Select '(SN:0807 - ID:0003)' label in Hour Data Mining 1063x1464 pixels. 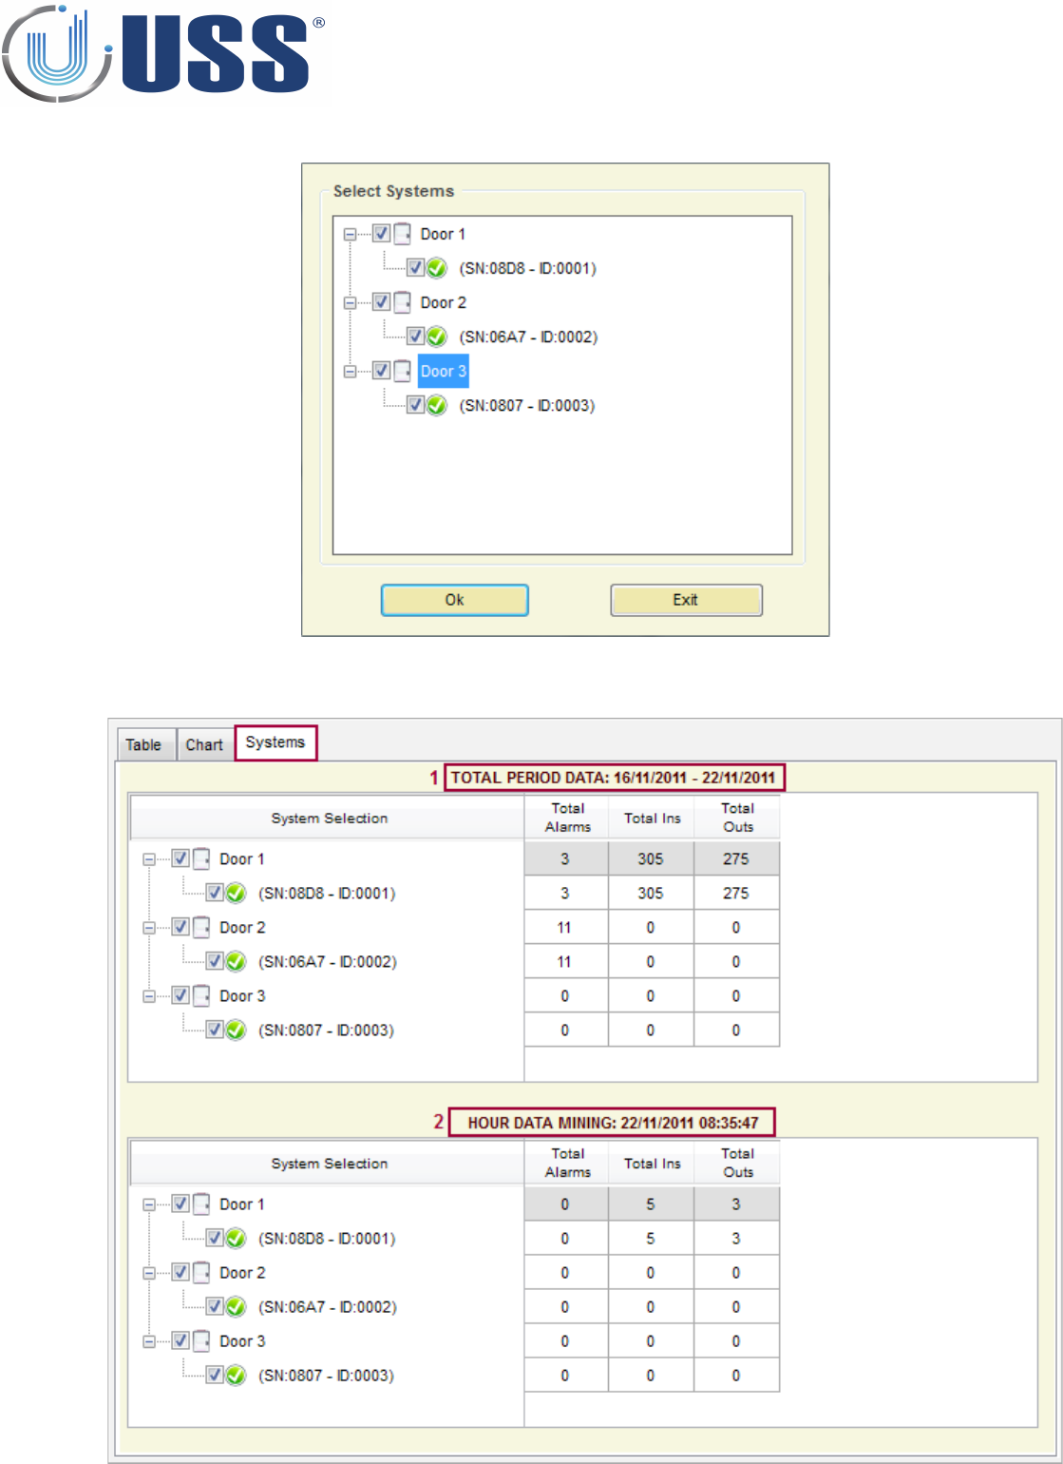326,1376
